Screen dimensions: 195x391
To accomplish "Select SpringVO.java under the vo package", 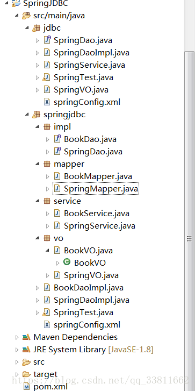I will pos(91,275).
